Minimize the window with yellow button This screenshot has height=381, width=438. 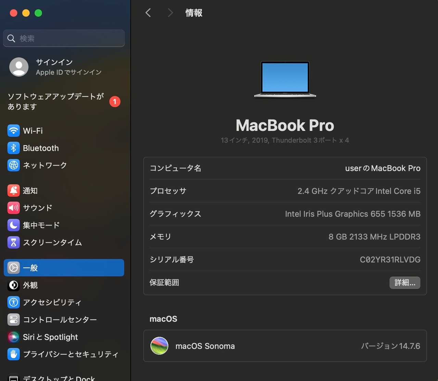click(26, 13)
